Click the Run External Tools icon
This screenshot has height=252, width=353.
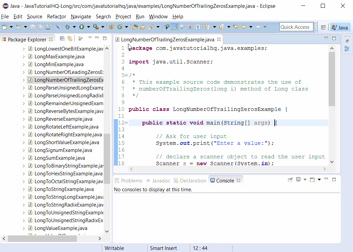point(96,27)
